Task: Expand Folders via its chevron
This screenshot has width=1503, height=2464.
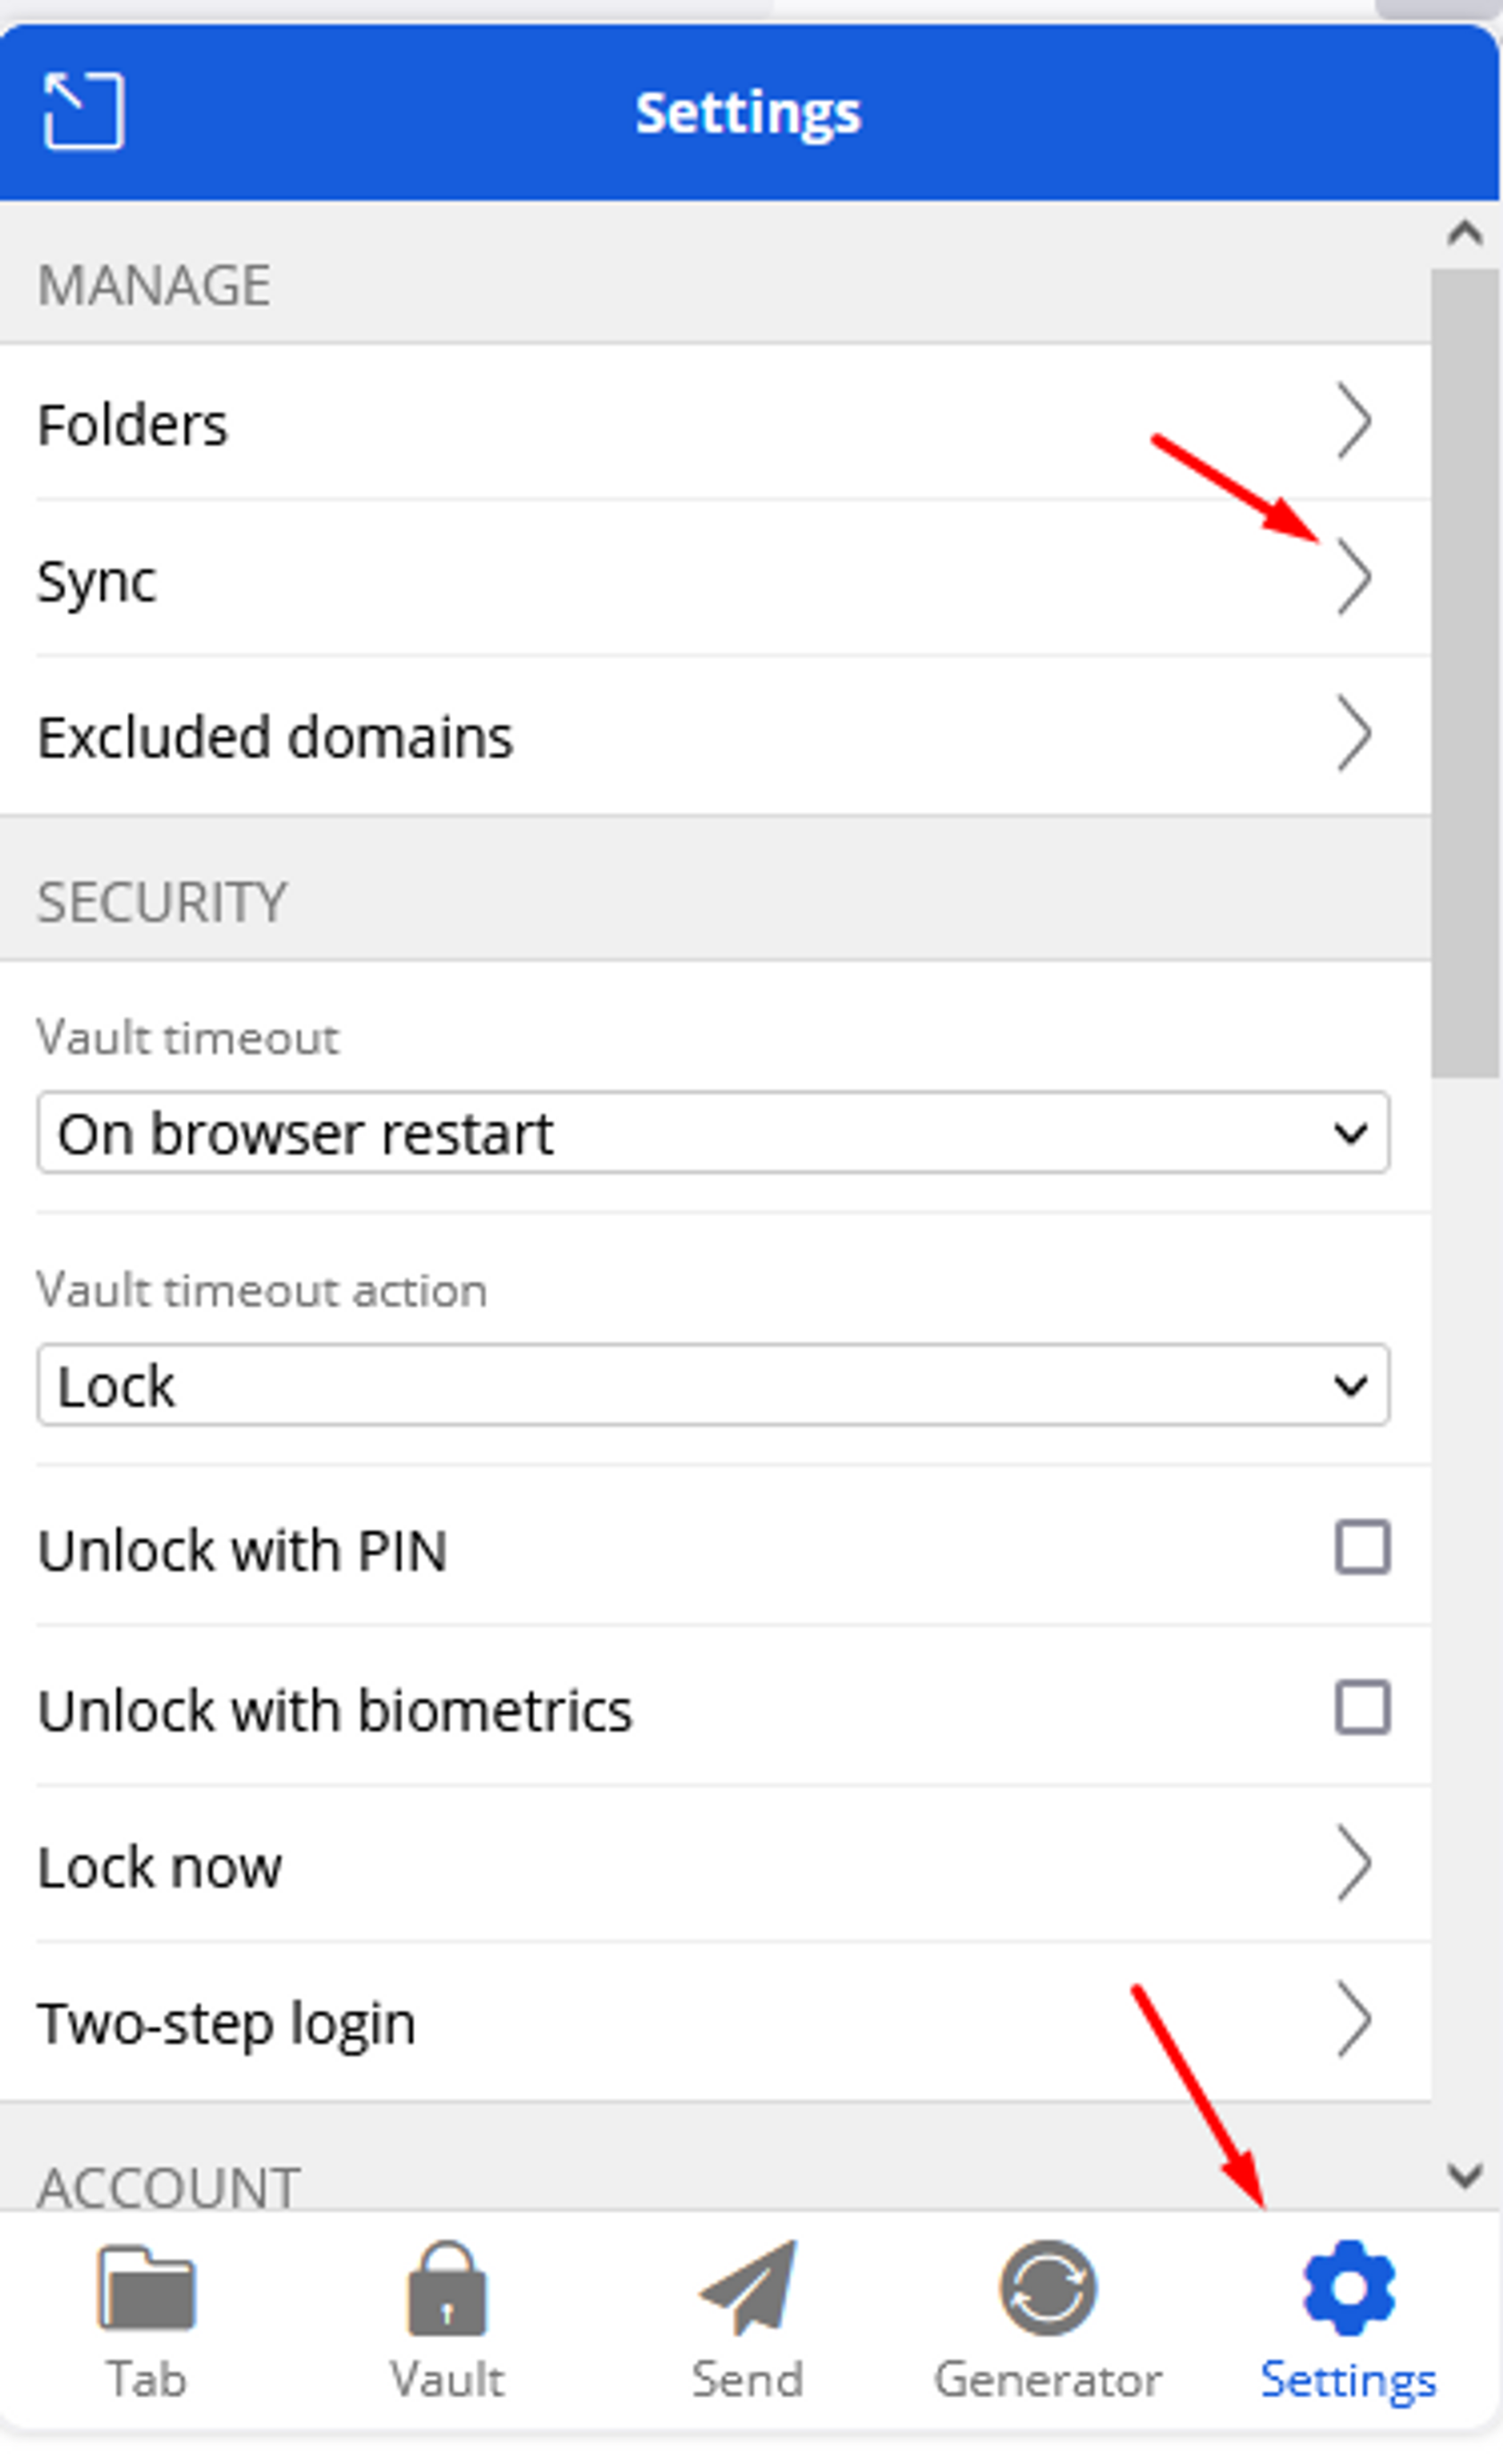Action: tap(1354, 422)
